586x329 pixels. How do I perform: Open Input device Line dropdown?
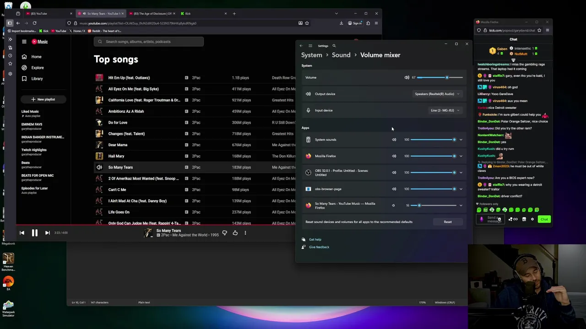coord(445,111)
